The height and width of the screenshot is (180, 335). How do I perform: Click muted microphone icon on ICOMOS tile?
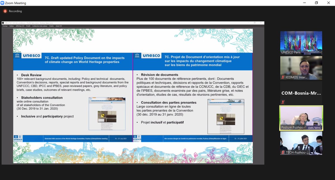pyautogui.click(x=283, y=77)
